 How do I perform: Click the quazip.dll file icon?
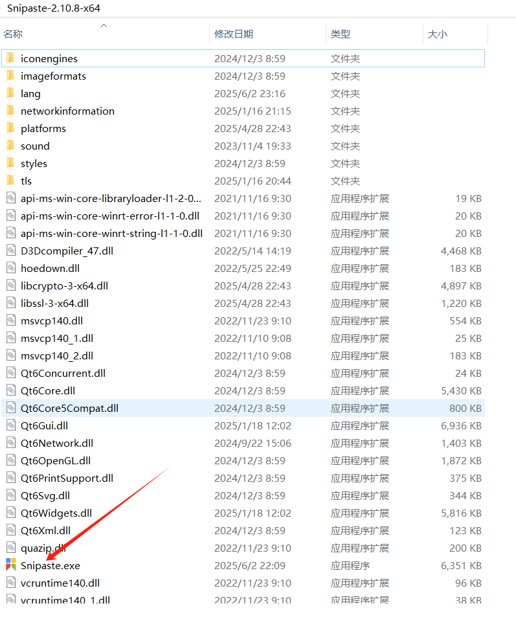11,548
